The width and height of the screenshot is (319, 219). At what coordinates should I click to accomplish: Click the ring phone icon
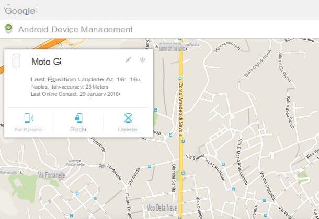[x=29, y=118]
